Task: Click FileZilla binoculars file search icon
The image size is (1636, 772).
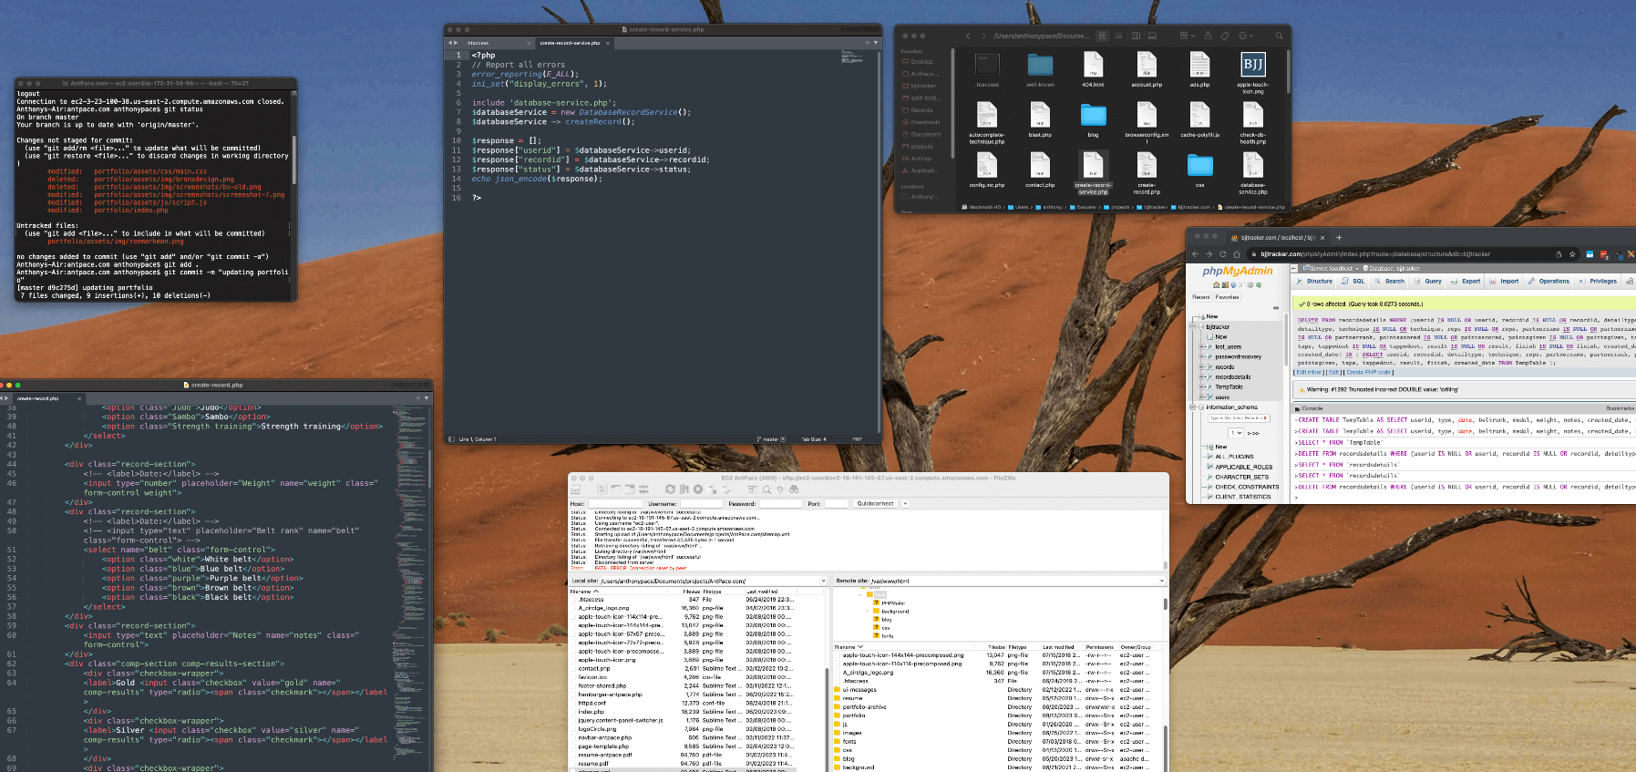Action: click(792, 489)
